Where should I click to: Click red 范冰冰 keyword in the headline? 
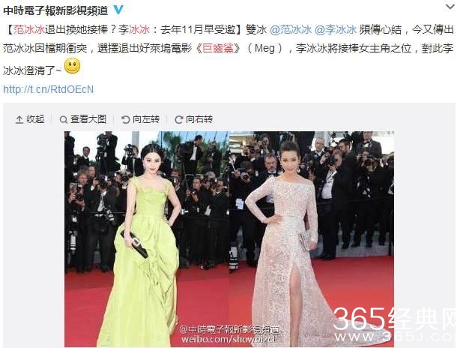tap(29, 29)
